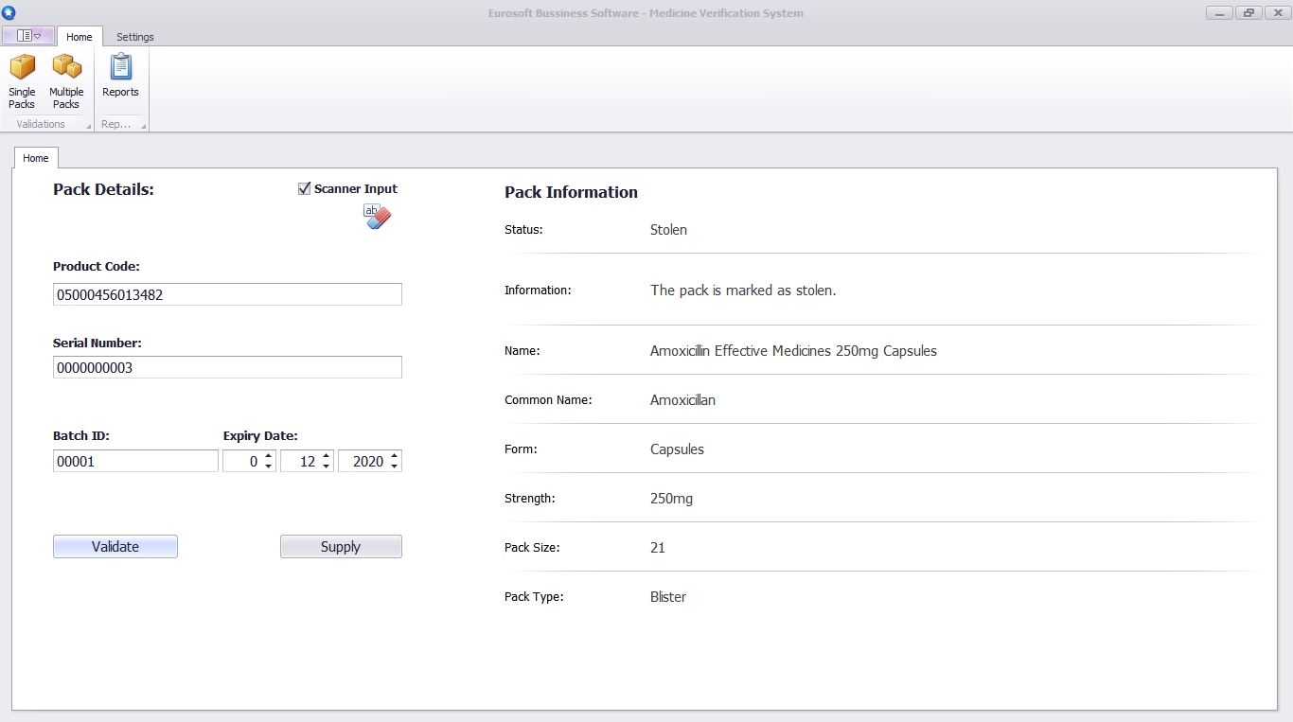Increase the expiry year value
The image size is (1293, 722).
tap(395, 456)
